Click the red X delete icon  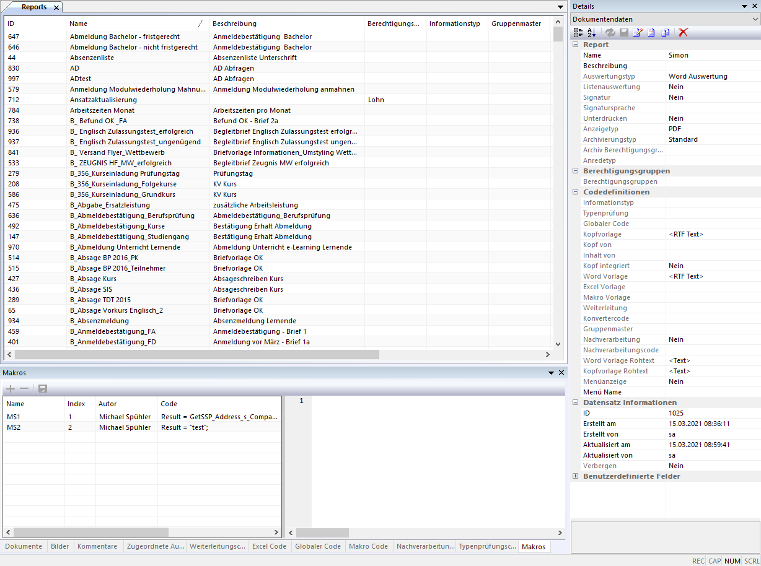coord(683,32)
